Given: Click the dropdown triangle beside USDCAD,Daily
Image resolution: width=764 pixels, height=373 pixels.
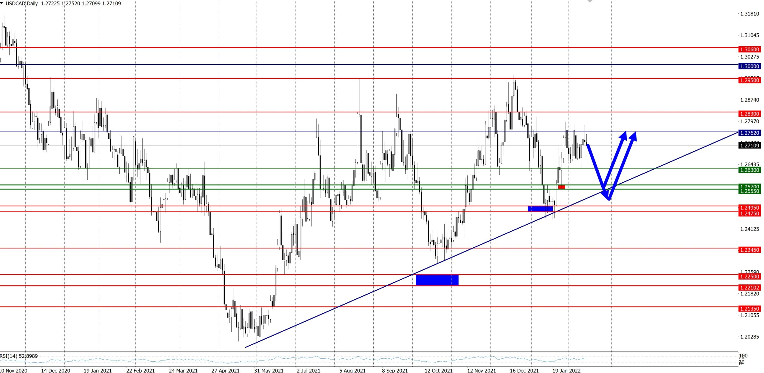Looking at the screenshot, I should (2, 3).
